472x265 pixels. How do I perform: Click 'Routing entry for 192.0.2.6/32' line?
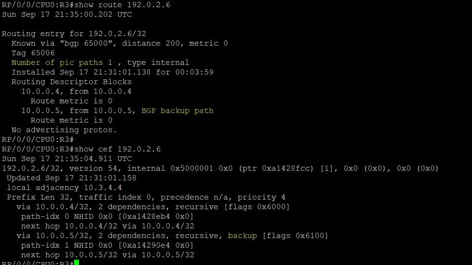click(74, 34)
